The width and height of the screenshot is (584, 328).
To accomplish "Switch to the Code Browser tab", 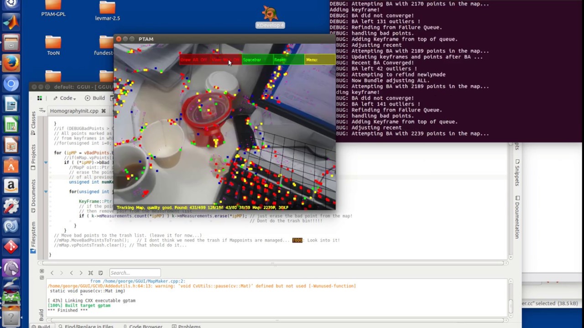I will pos(142,326).
